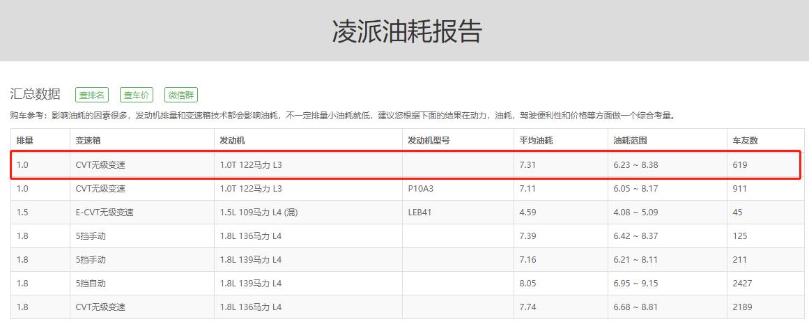Select owner count 911

[x=740, y=189]
